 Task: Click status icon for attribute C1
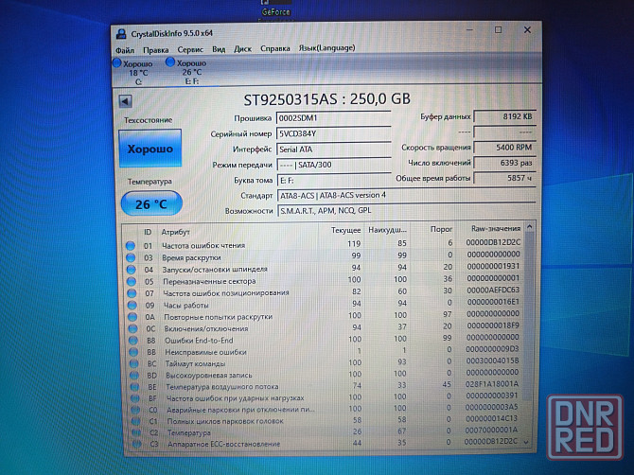click(136, 421)
